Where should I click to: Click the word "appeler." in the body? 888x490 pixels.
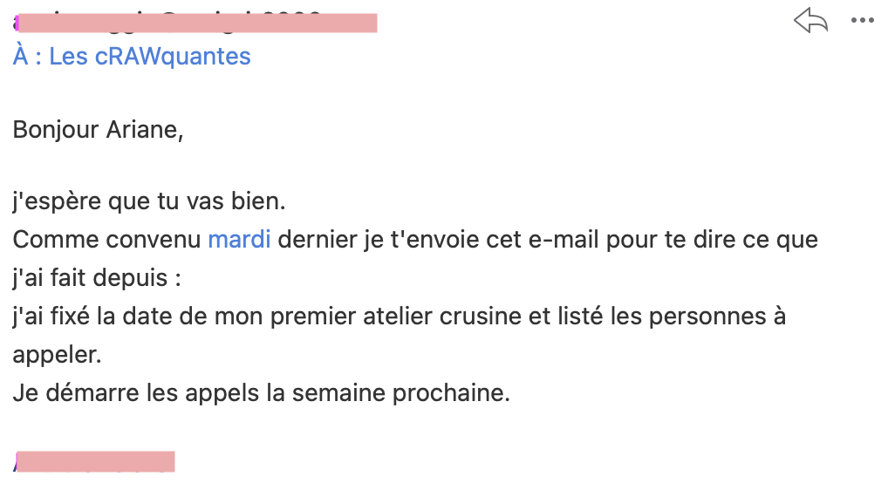click(x=57, y=355)
